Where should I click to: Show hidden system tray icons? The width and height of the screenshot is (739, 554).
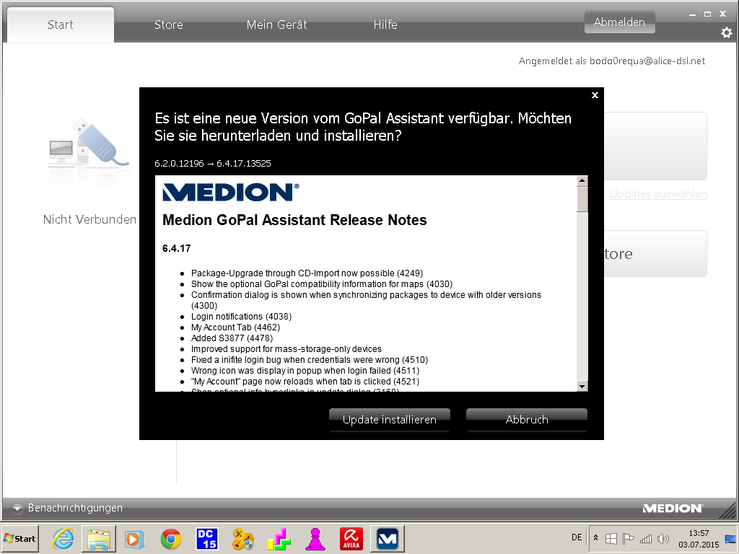click(595, 539)
